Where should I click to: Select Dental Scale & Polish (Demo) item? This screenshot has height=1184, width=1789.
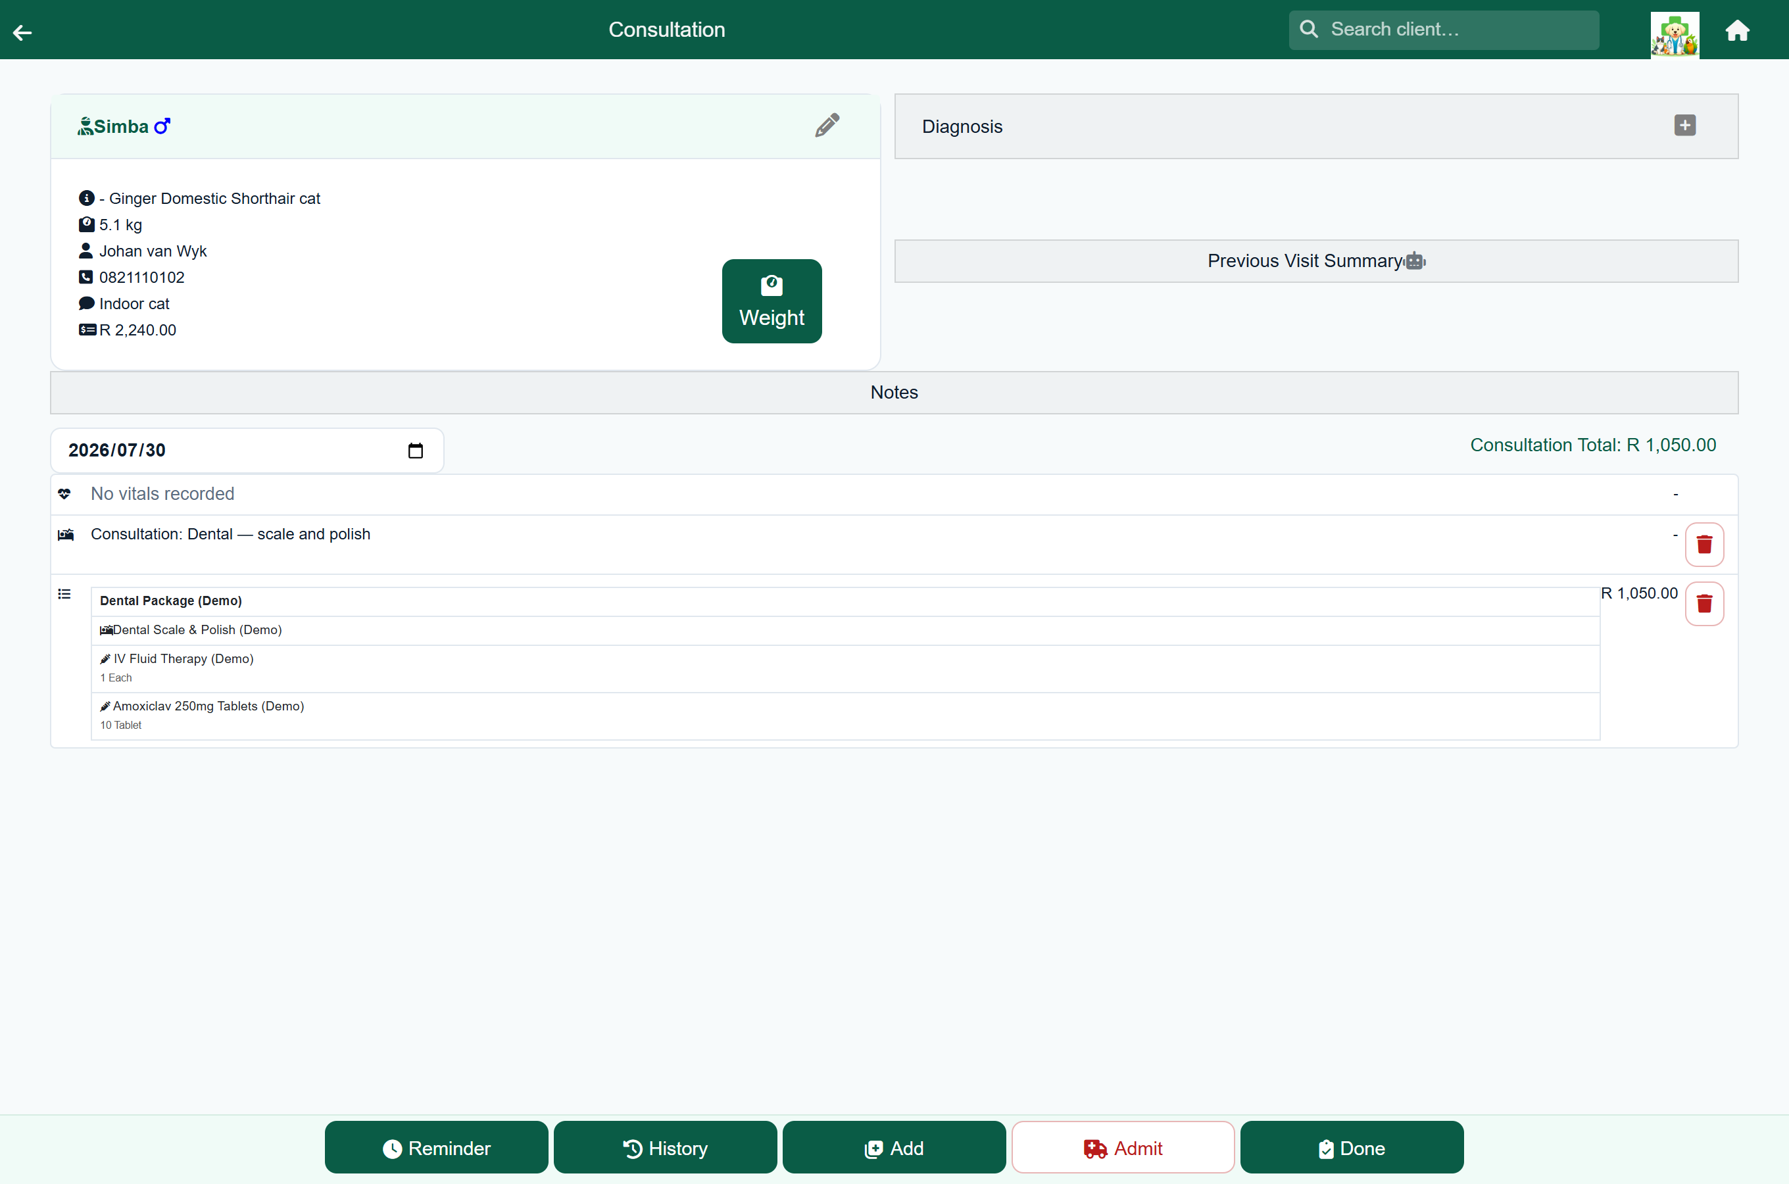845,631
